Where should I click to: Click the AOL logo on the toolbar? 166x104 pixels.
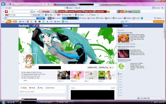pyautogui.click(x=8, y=21)
